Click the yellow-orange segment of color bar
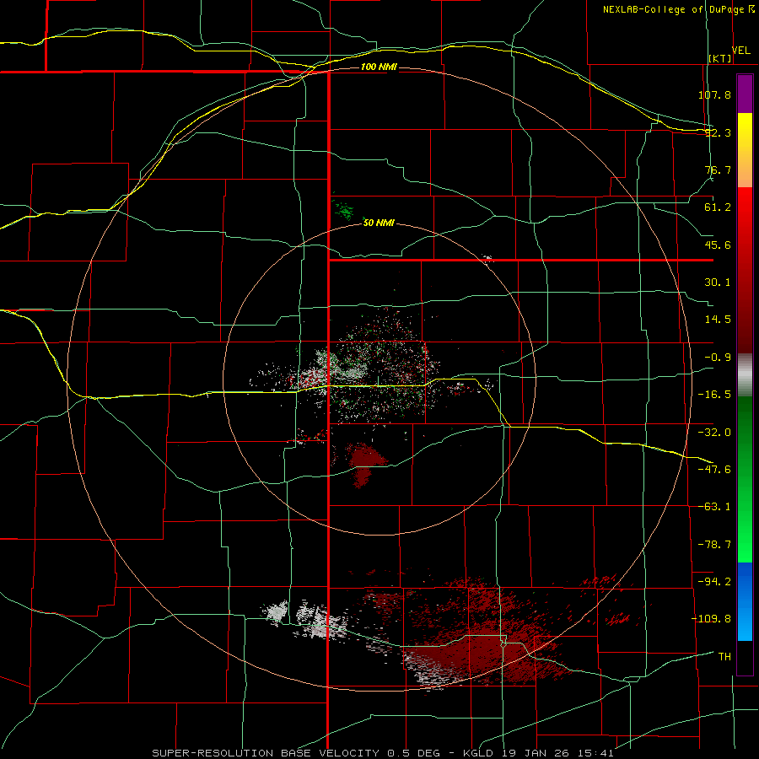759x759 pixels. click(745, 150)
